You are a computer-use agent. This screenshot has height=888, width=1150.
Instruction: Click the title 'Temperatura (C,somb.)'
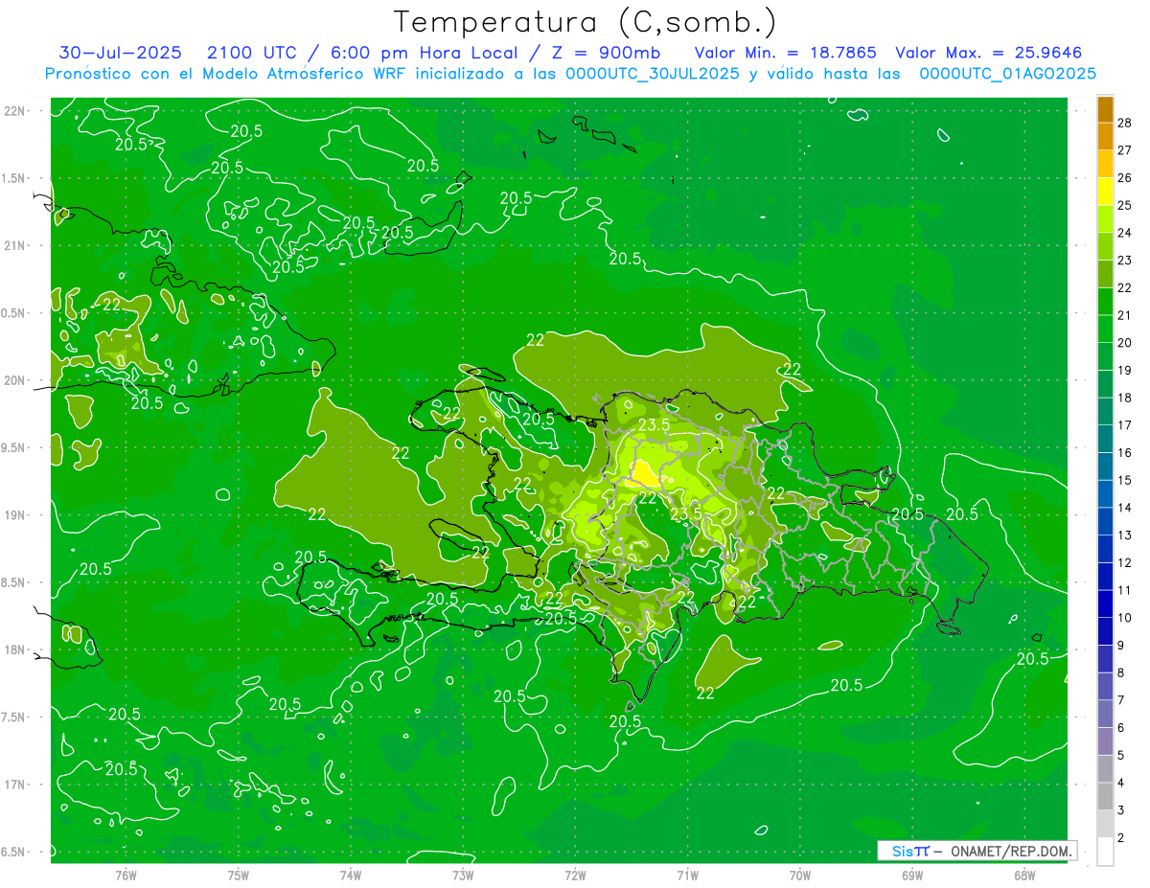click(585, 22)
